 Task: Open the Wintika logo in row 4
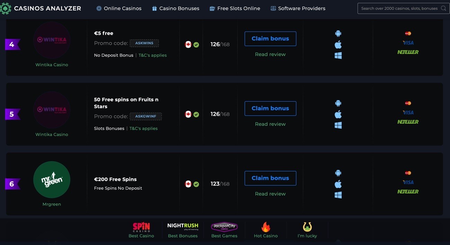point(52,40)
